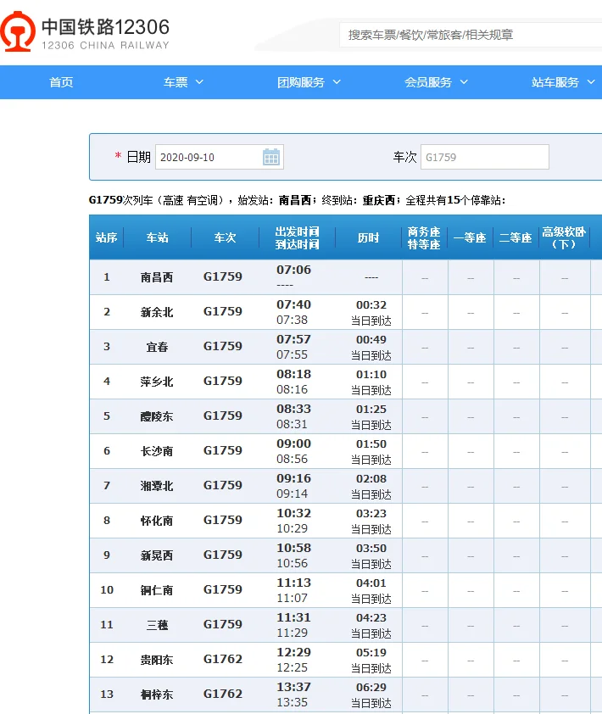Select station 新余北 in the table

click(157, 312)
